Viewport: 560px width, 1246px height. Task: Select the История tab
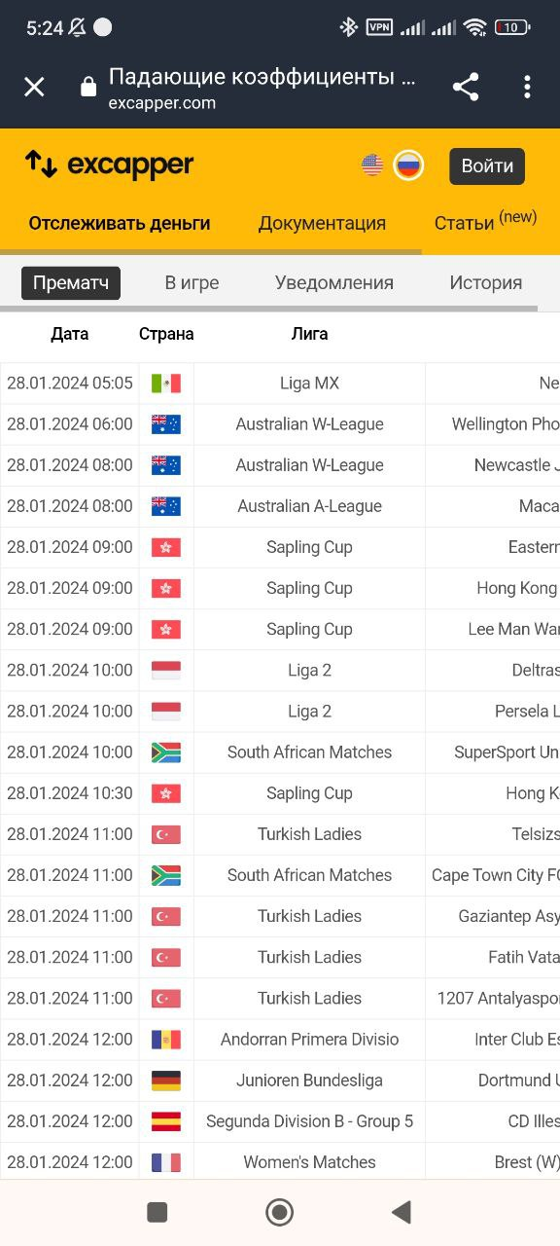[x=485, y=282]
